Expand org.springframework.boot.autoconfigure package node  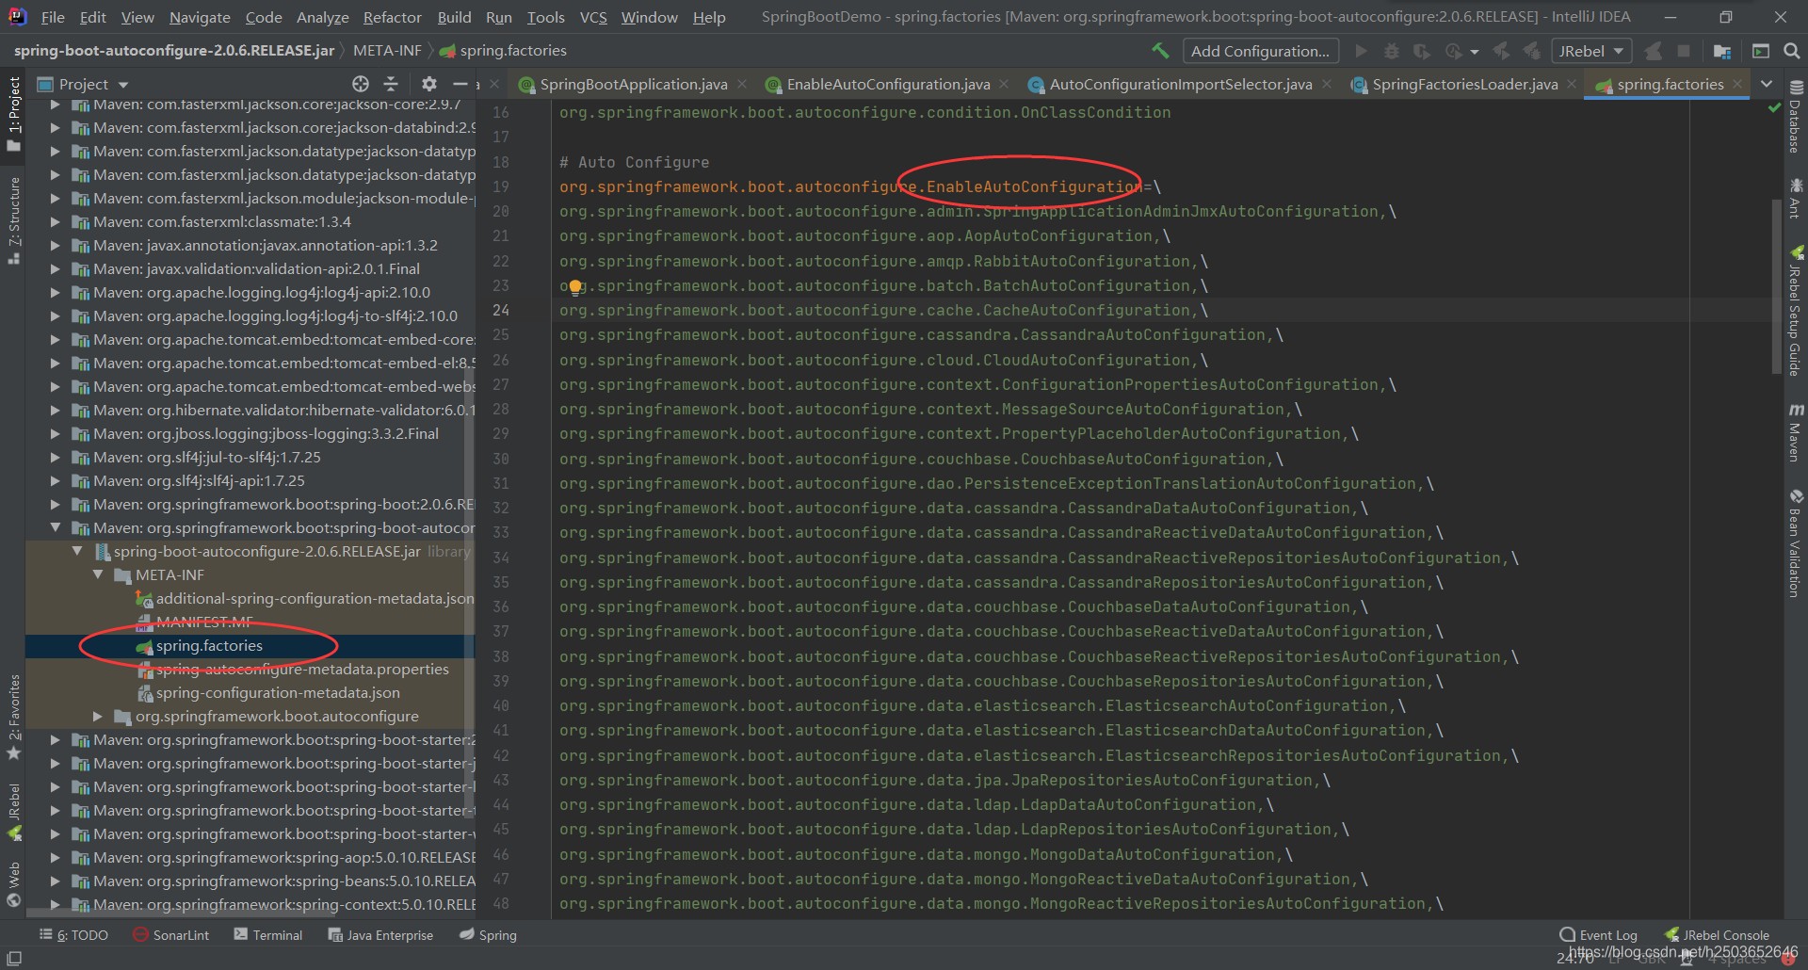98,716
